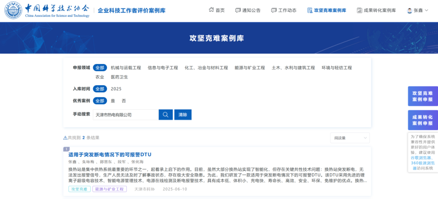
Task: Click the 手动搜索 text input field
Action: click(x=126, y=115)
